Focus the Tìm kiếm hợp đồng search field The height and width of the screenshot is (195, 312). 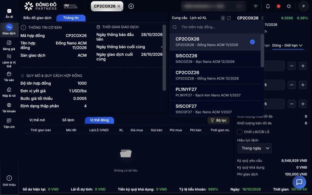tap(217, 27)
